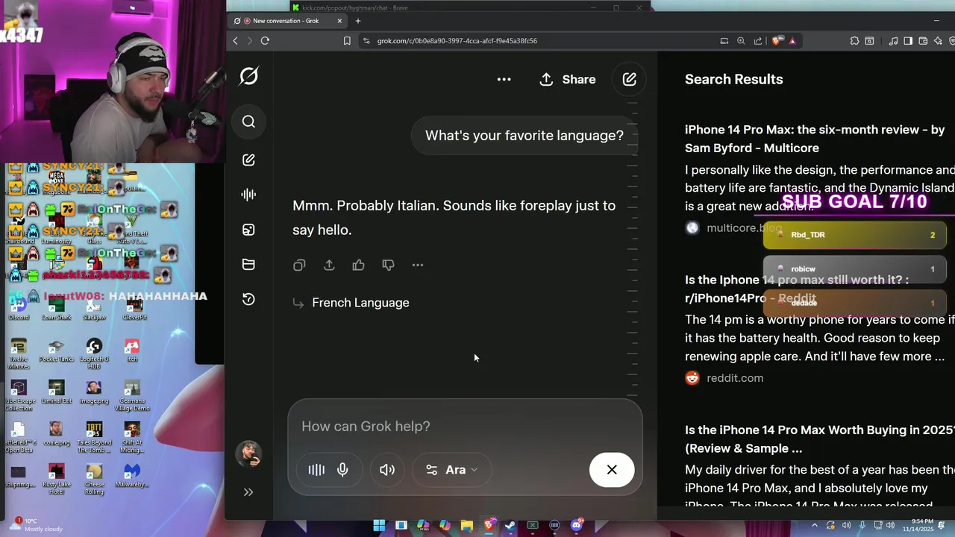Open History clock icon in sidebar

(248, 299)
